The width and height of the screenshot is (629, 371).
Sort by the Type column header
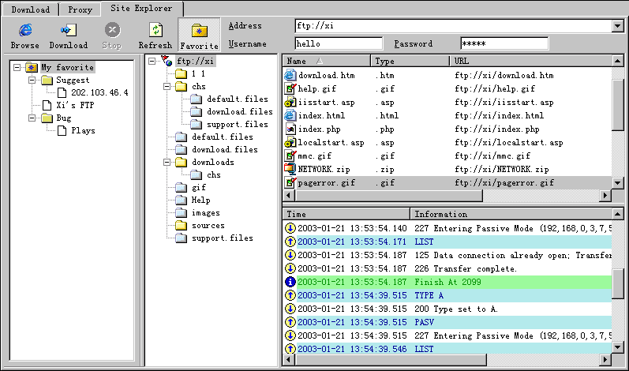(410, 61)
